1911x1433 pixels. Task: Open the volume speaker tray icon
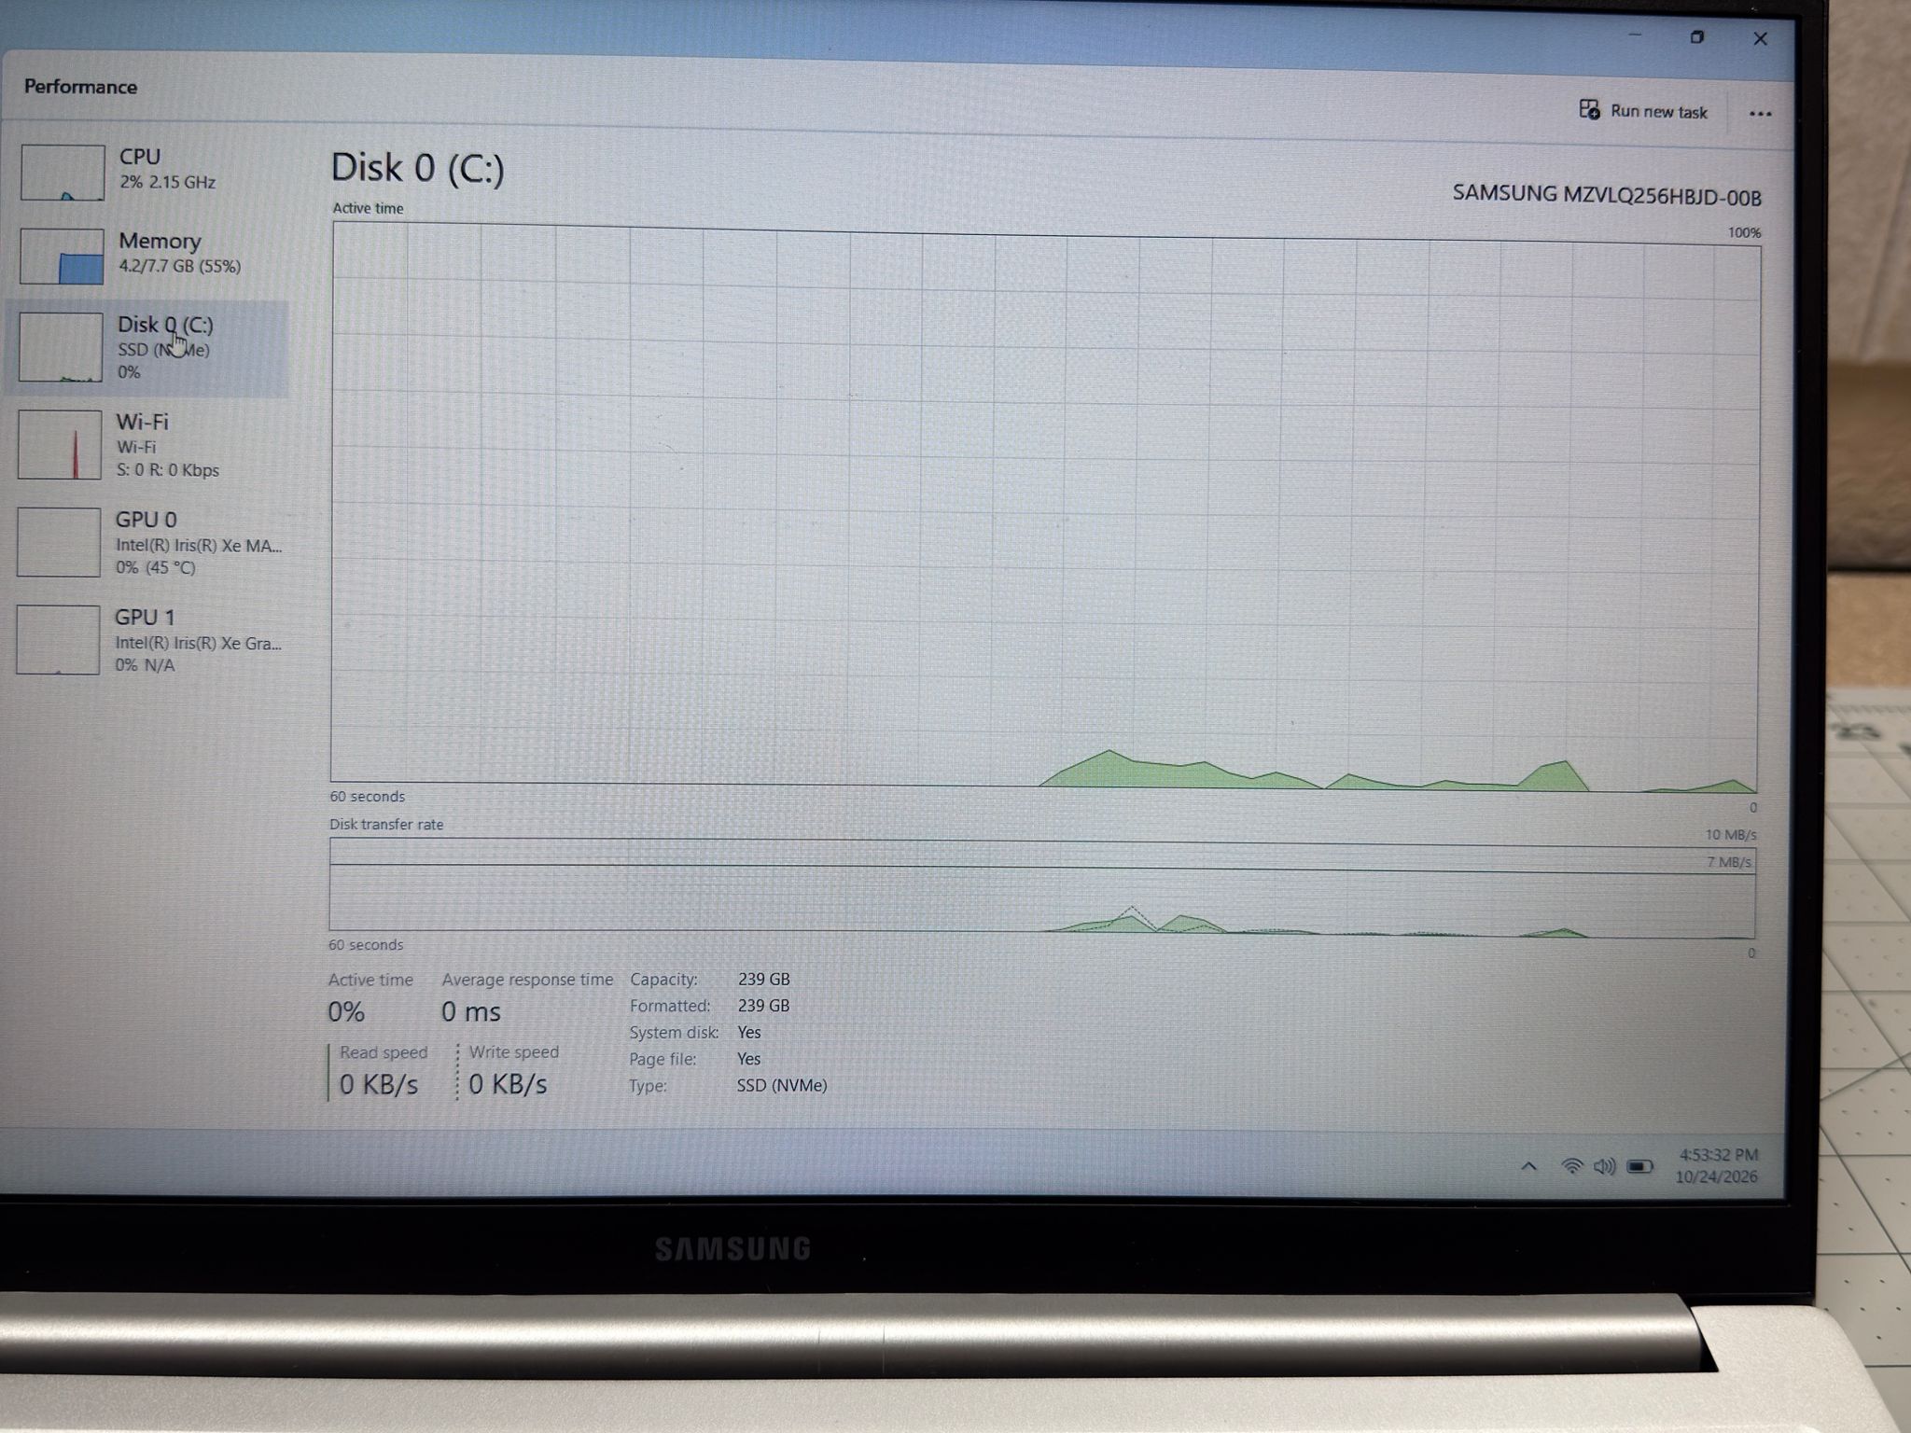[x=1604, y=1166]
